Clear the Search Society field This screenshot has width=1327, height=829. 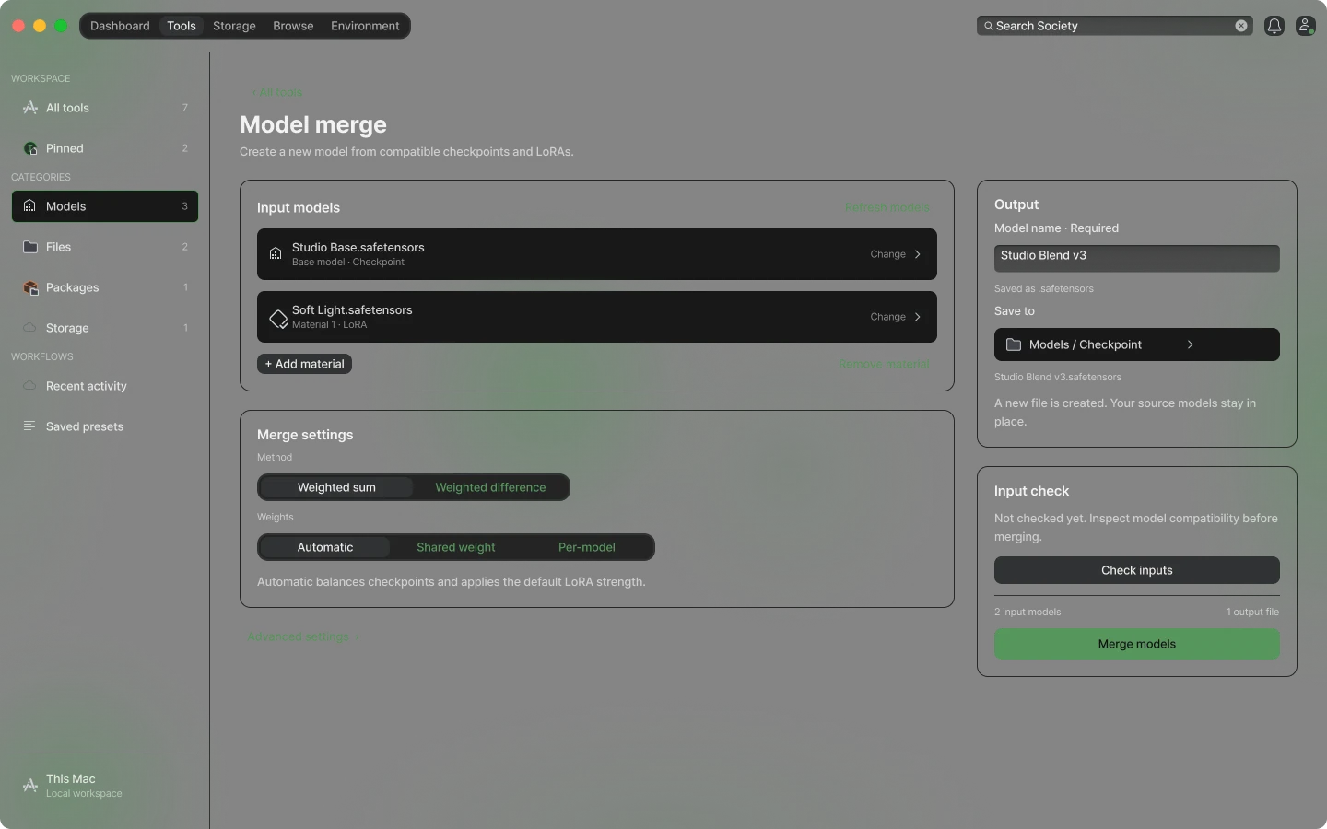point(1241,26)
